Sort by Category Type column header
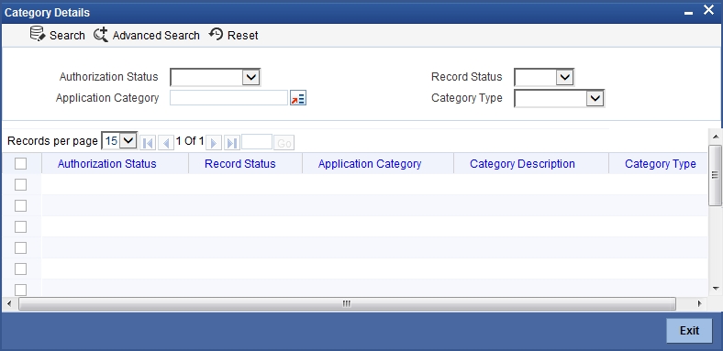The image size is (723, 351). 661,164
